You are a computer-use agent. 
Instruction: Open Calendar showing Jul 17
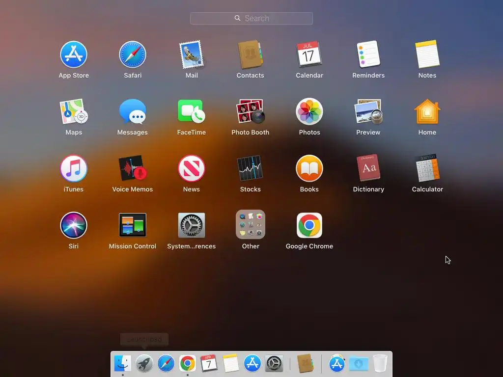click(x=309, y=54)
